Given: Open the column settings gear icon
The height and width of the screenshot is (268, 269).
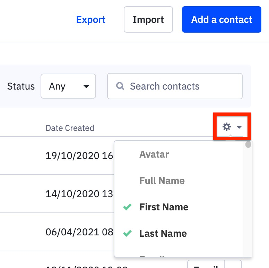Looking at the screenshot, I should point(226,127).
